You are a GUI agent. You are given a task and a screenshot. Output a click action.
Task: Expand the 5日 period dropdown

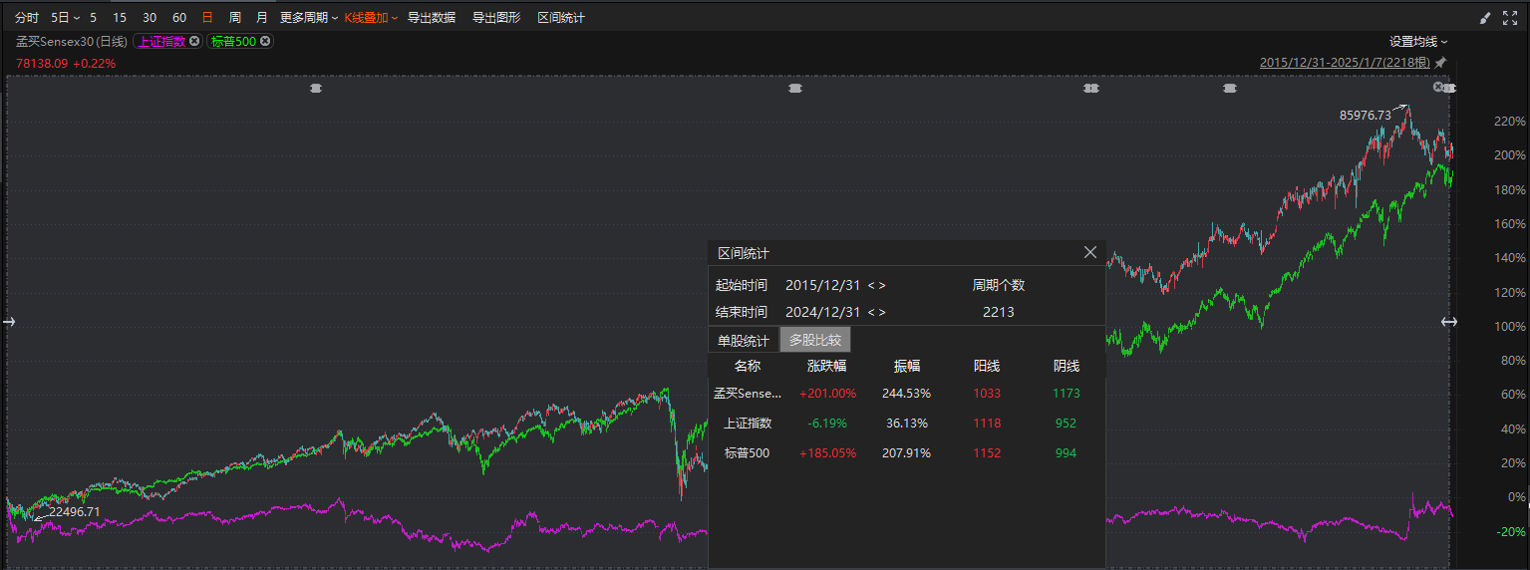65,18
